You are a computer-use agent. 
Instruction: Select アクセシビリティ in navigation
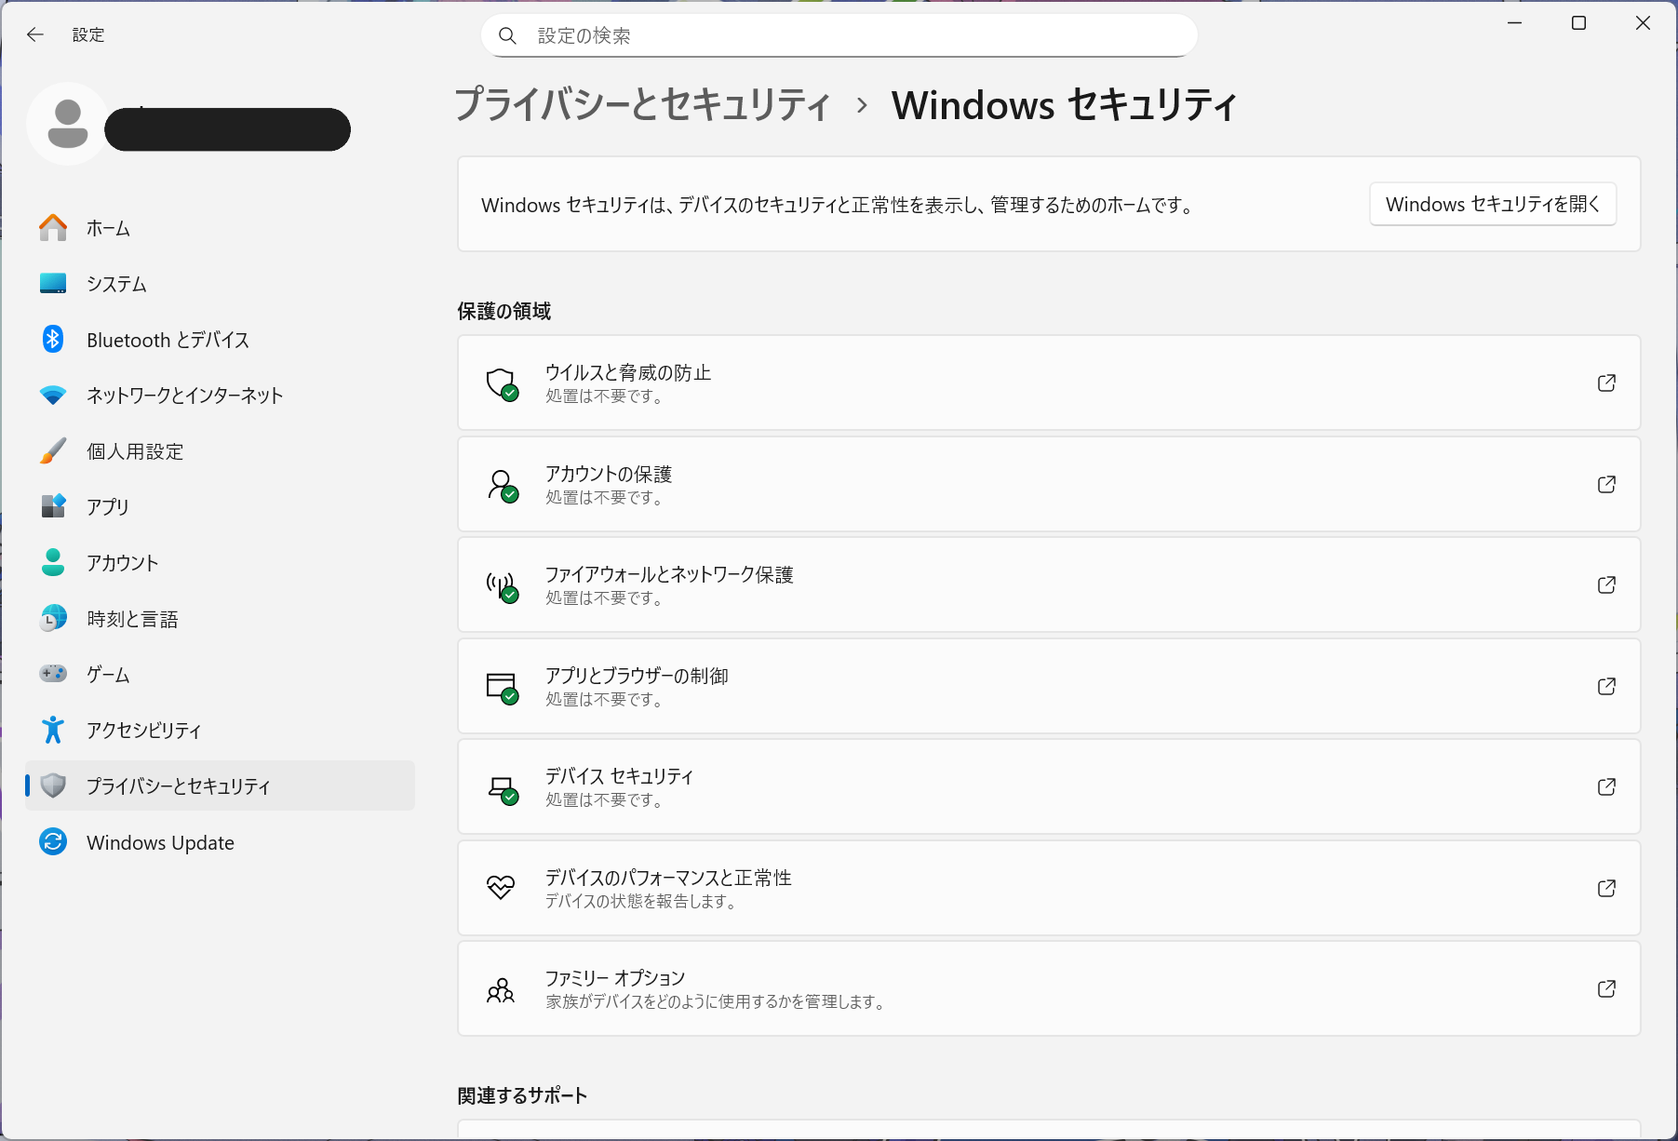click(x=143, y=731)
